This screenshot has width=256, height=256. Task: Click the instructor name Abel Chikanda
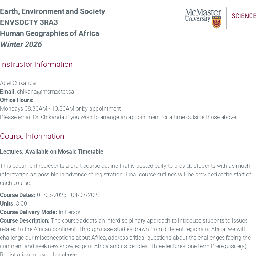coord(18,83)
